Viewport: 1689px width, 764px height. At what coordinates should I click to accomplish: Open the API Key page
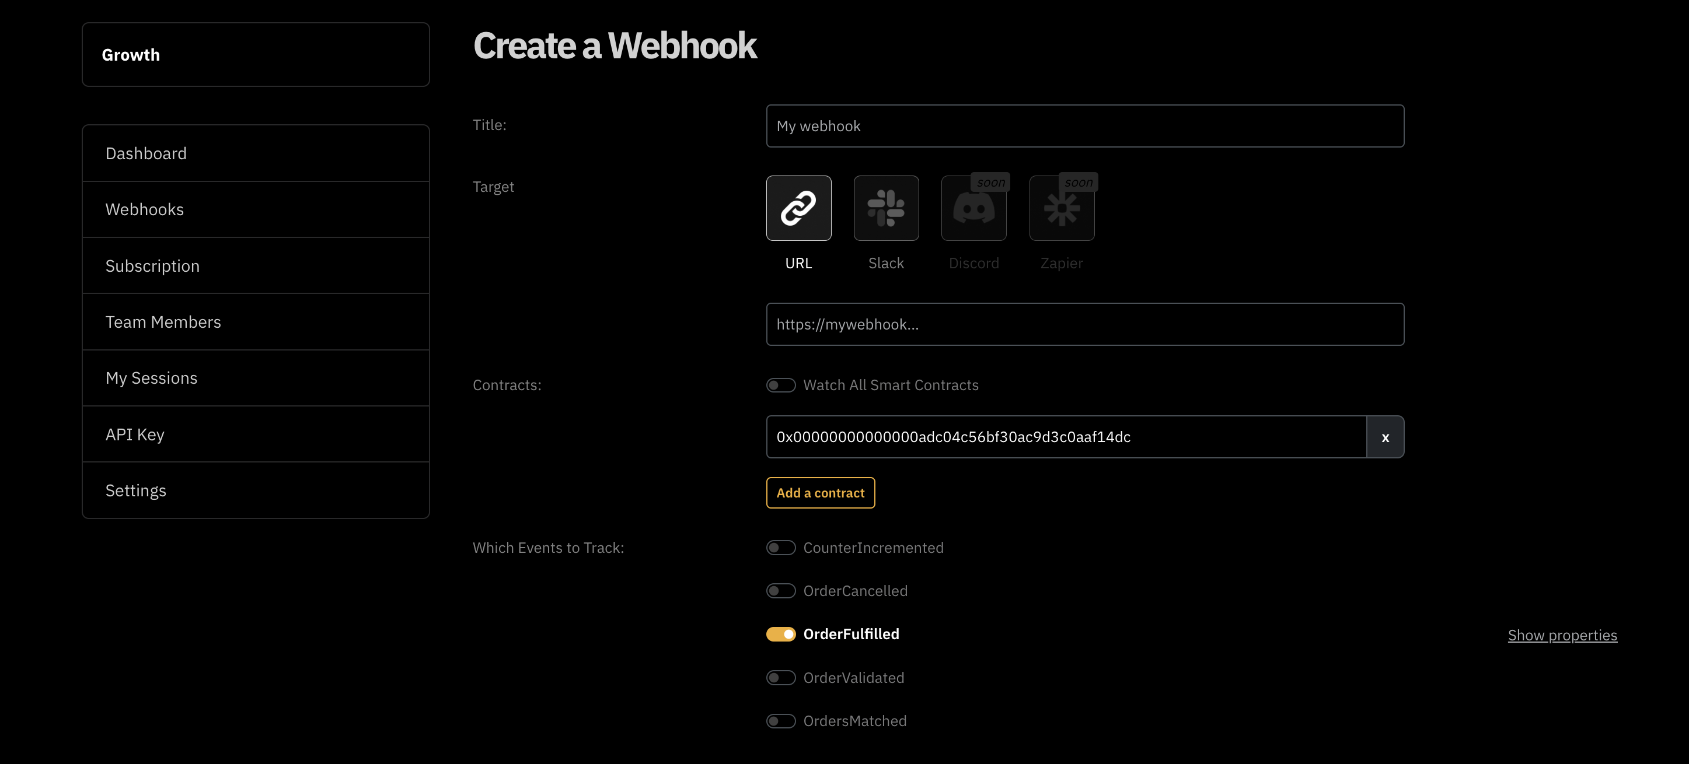(256, 434)
